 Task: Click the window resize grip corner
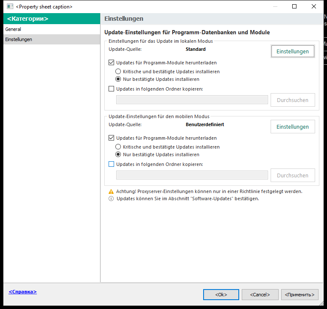(x=321, y=303)
